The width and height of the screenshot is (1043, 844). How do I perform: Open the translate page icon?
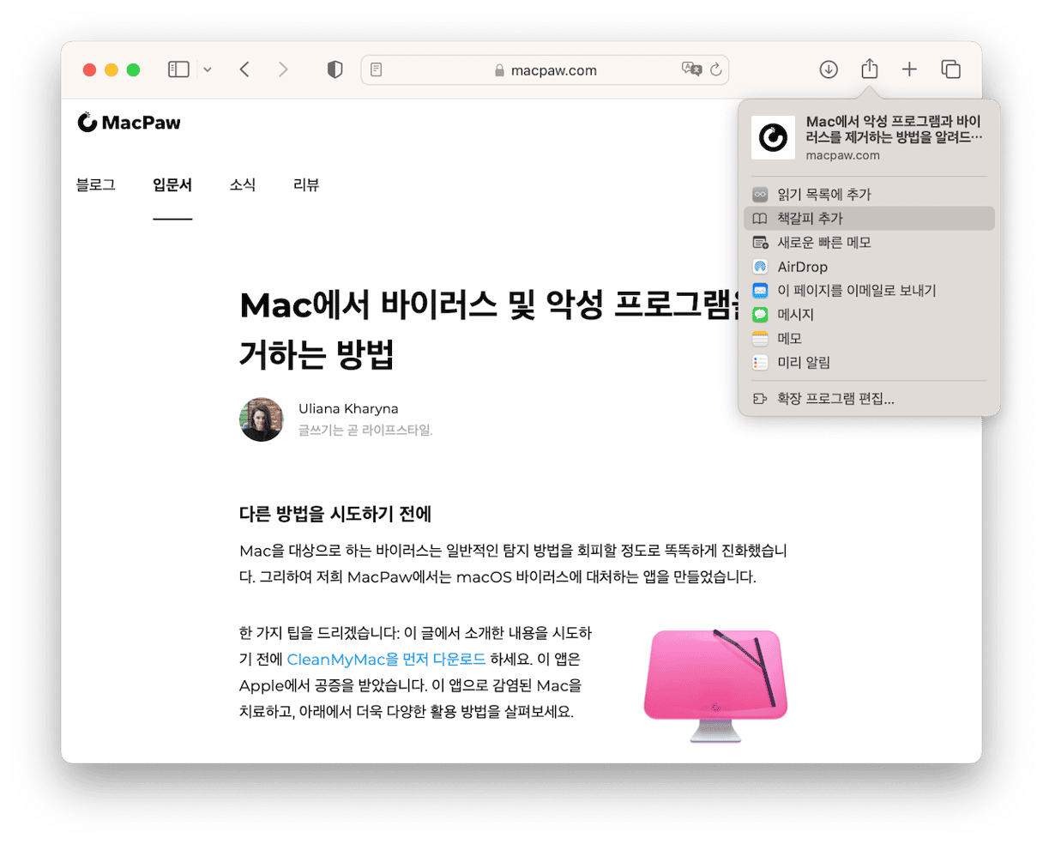tap(691, 69)
